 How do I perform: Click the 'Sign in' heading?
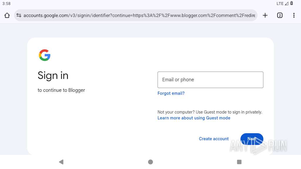coord(53,75)
